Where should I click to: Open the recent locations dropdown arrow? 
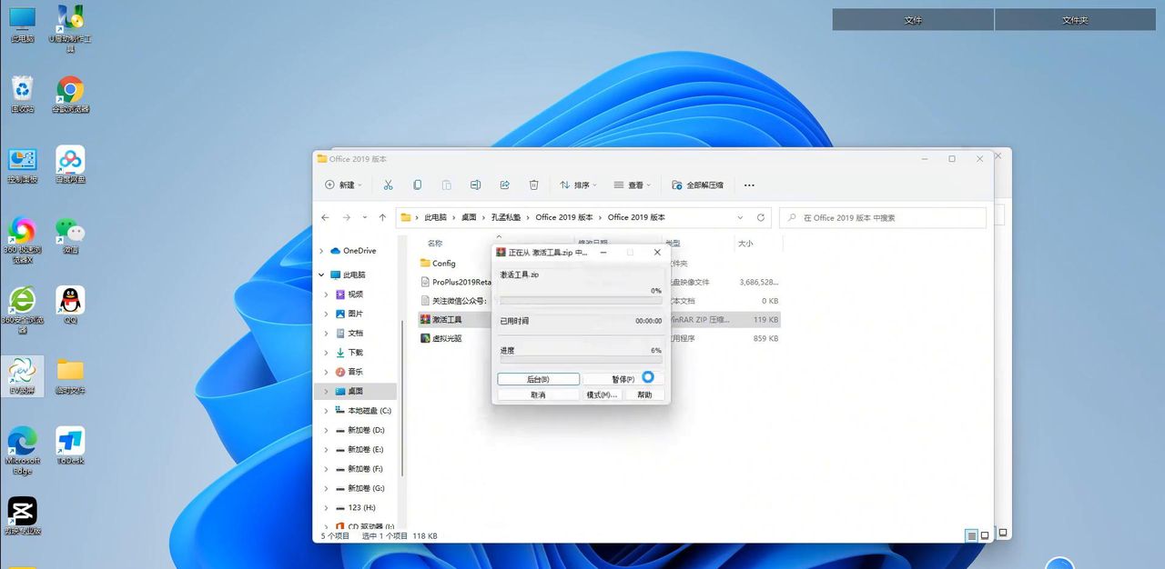point(365,218)
